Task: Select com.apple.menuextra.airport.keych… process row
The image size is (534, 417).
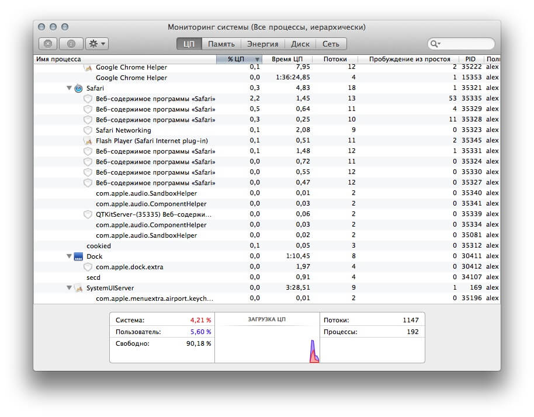Action: (x=267, y=298)
